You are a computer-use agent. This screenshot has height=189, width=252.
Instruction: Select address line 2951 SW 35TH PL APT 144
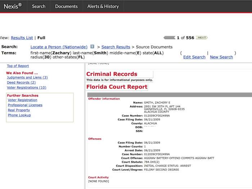tap(162, 107)
